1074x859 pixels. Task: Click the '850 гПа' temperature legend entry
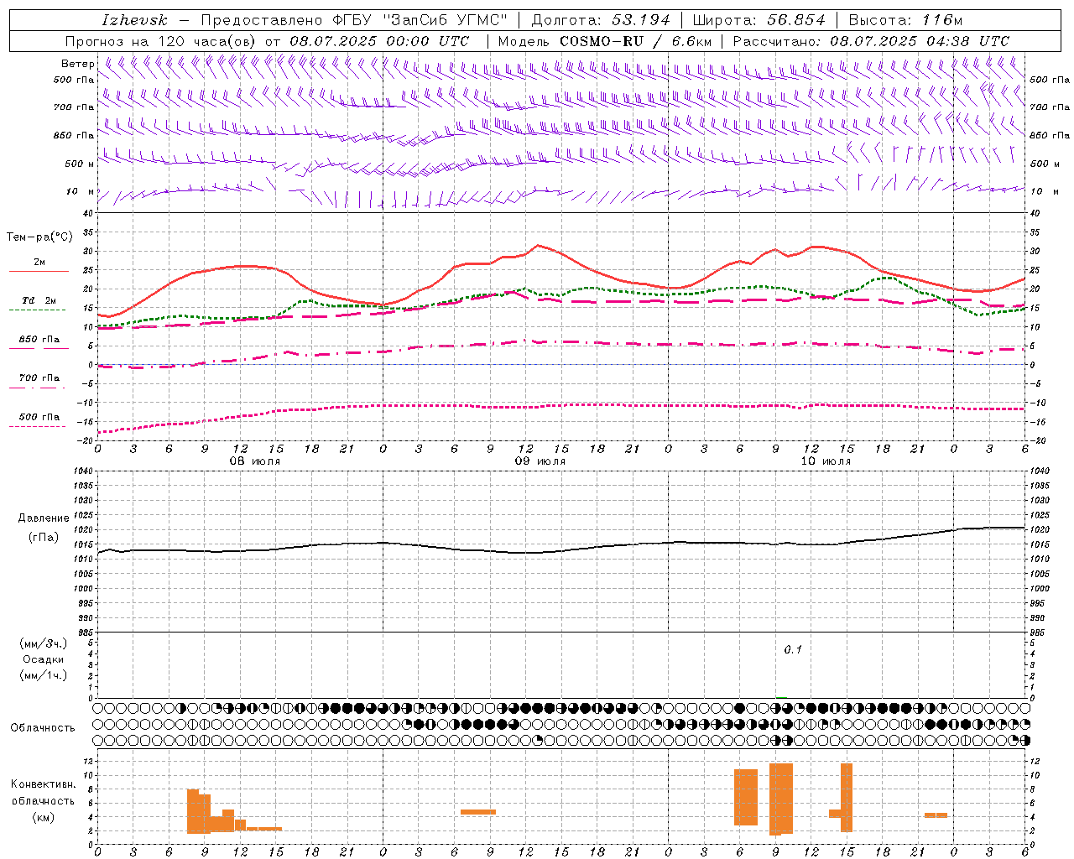[x=39, y=340]
